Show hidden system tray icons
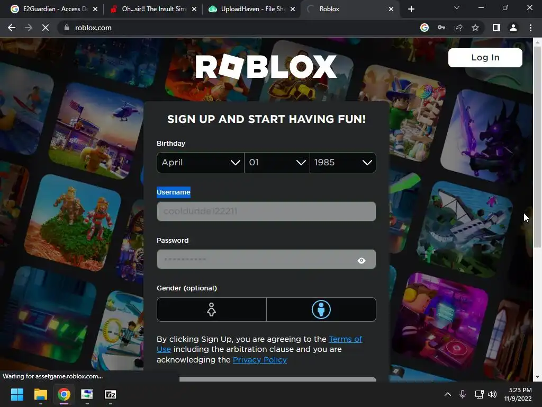Screen dimensions: 542x407 pyautogui.click(x=448, y=394)
